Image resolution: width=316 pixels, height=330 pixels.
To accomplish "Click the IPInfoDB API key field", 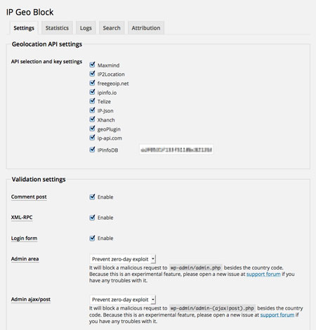I will pyautogui.click(x=176, y=150).
